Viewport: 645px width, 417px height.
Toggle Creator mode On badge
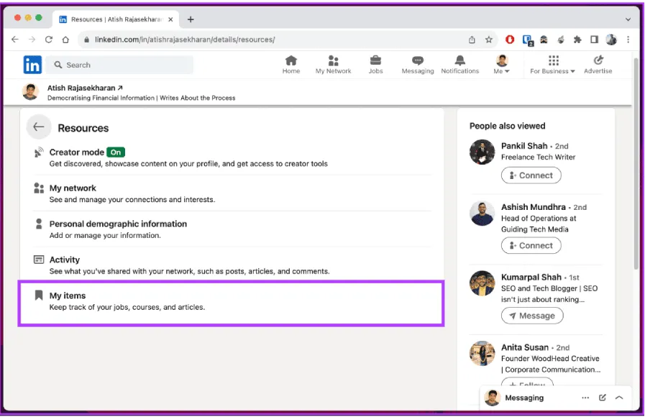[116, 152]
